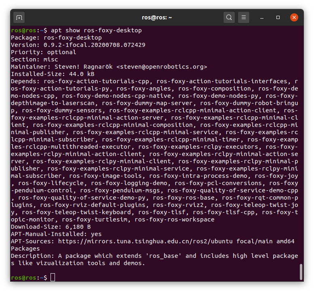Click the 'APT-Manual-Installed: yes' line
The width and height of the screenshot is (314, 293).
56,234
